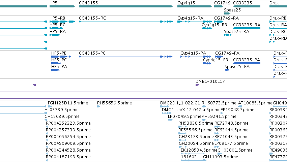Select the EP19048.3prime EST
The height and width of the screenshot is (162, 287).
click(222, 114)
